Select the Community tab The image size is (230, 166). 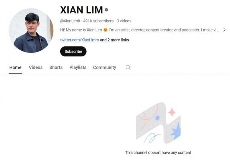pyautogui.click(x=105, y=67)
